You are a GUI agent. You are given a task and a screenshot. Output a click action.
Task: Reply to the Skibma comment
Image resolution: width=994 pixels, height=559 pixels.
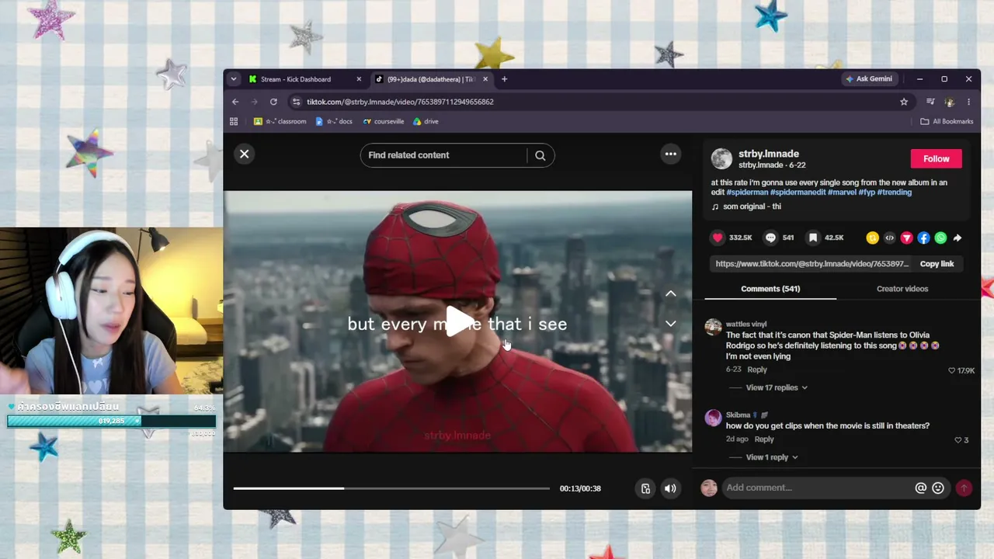click(764, 439)
